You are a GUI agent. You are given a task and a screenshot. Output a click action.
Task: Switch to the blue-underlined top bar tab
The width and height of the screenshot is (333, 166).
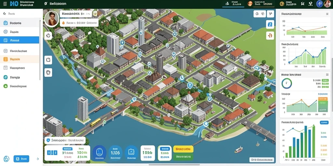pos(233,4)
